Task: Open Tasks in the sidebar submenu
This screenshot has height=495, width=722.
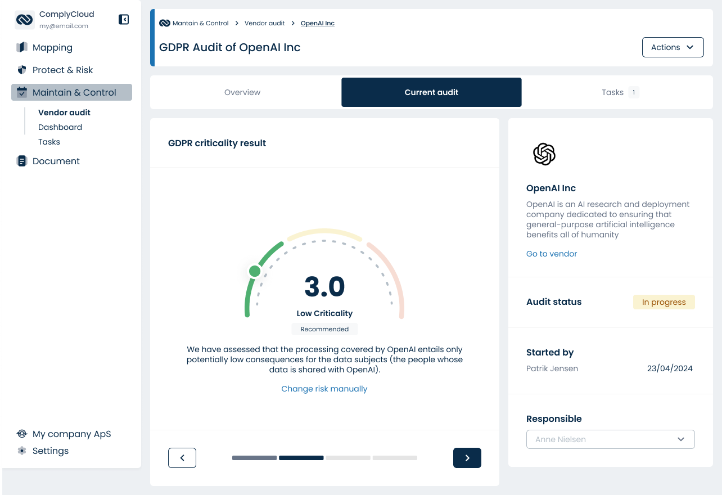Action: click(49, 142)
